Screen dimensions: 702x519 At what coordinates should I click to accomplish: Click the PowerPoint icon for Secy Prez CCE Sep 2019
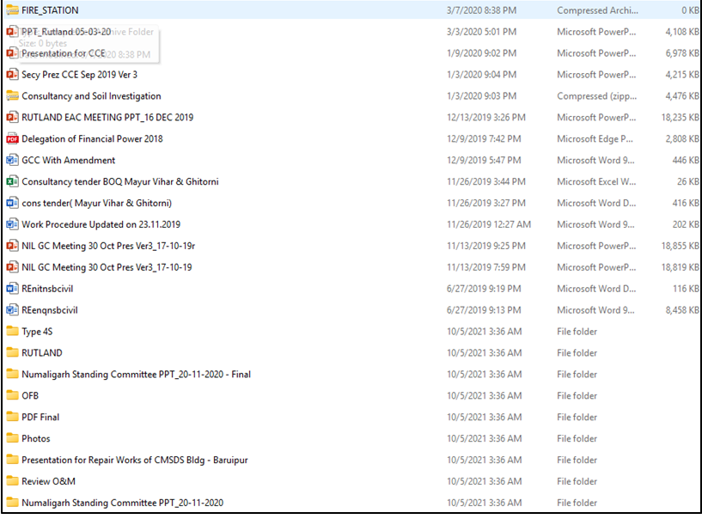[12, 75]
